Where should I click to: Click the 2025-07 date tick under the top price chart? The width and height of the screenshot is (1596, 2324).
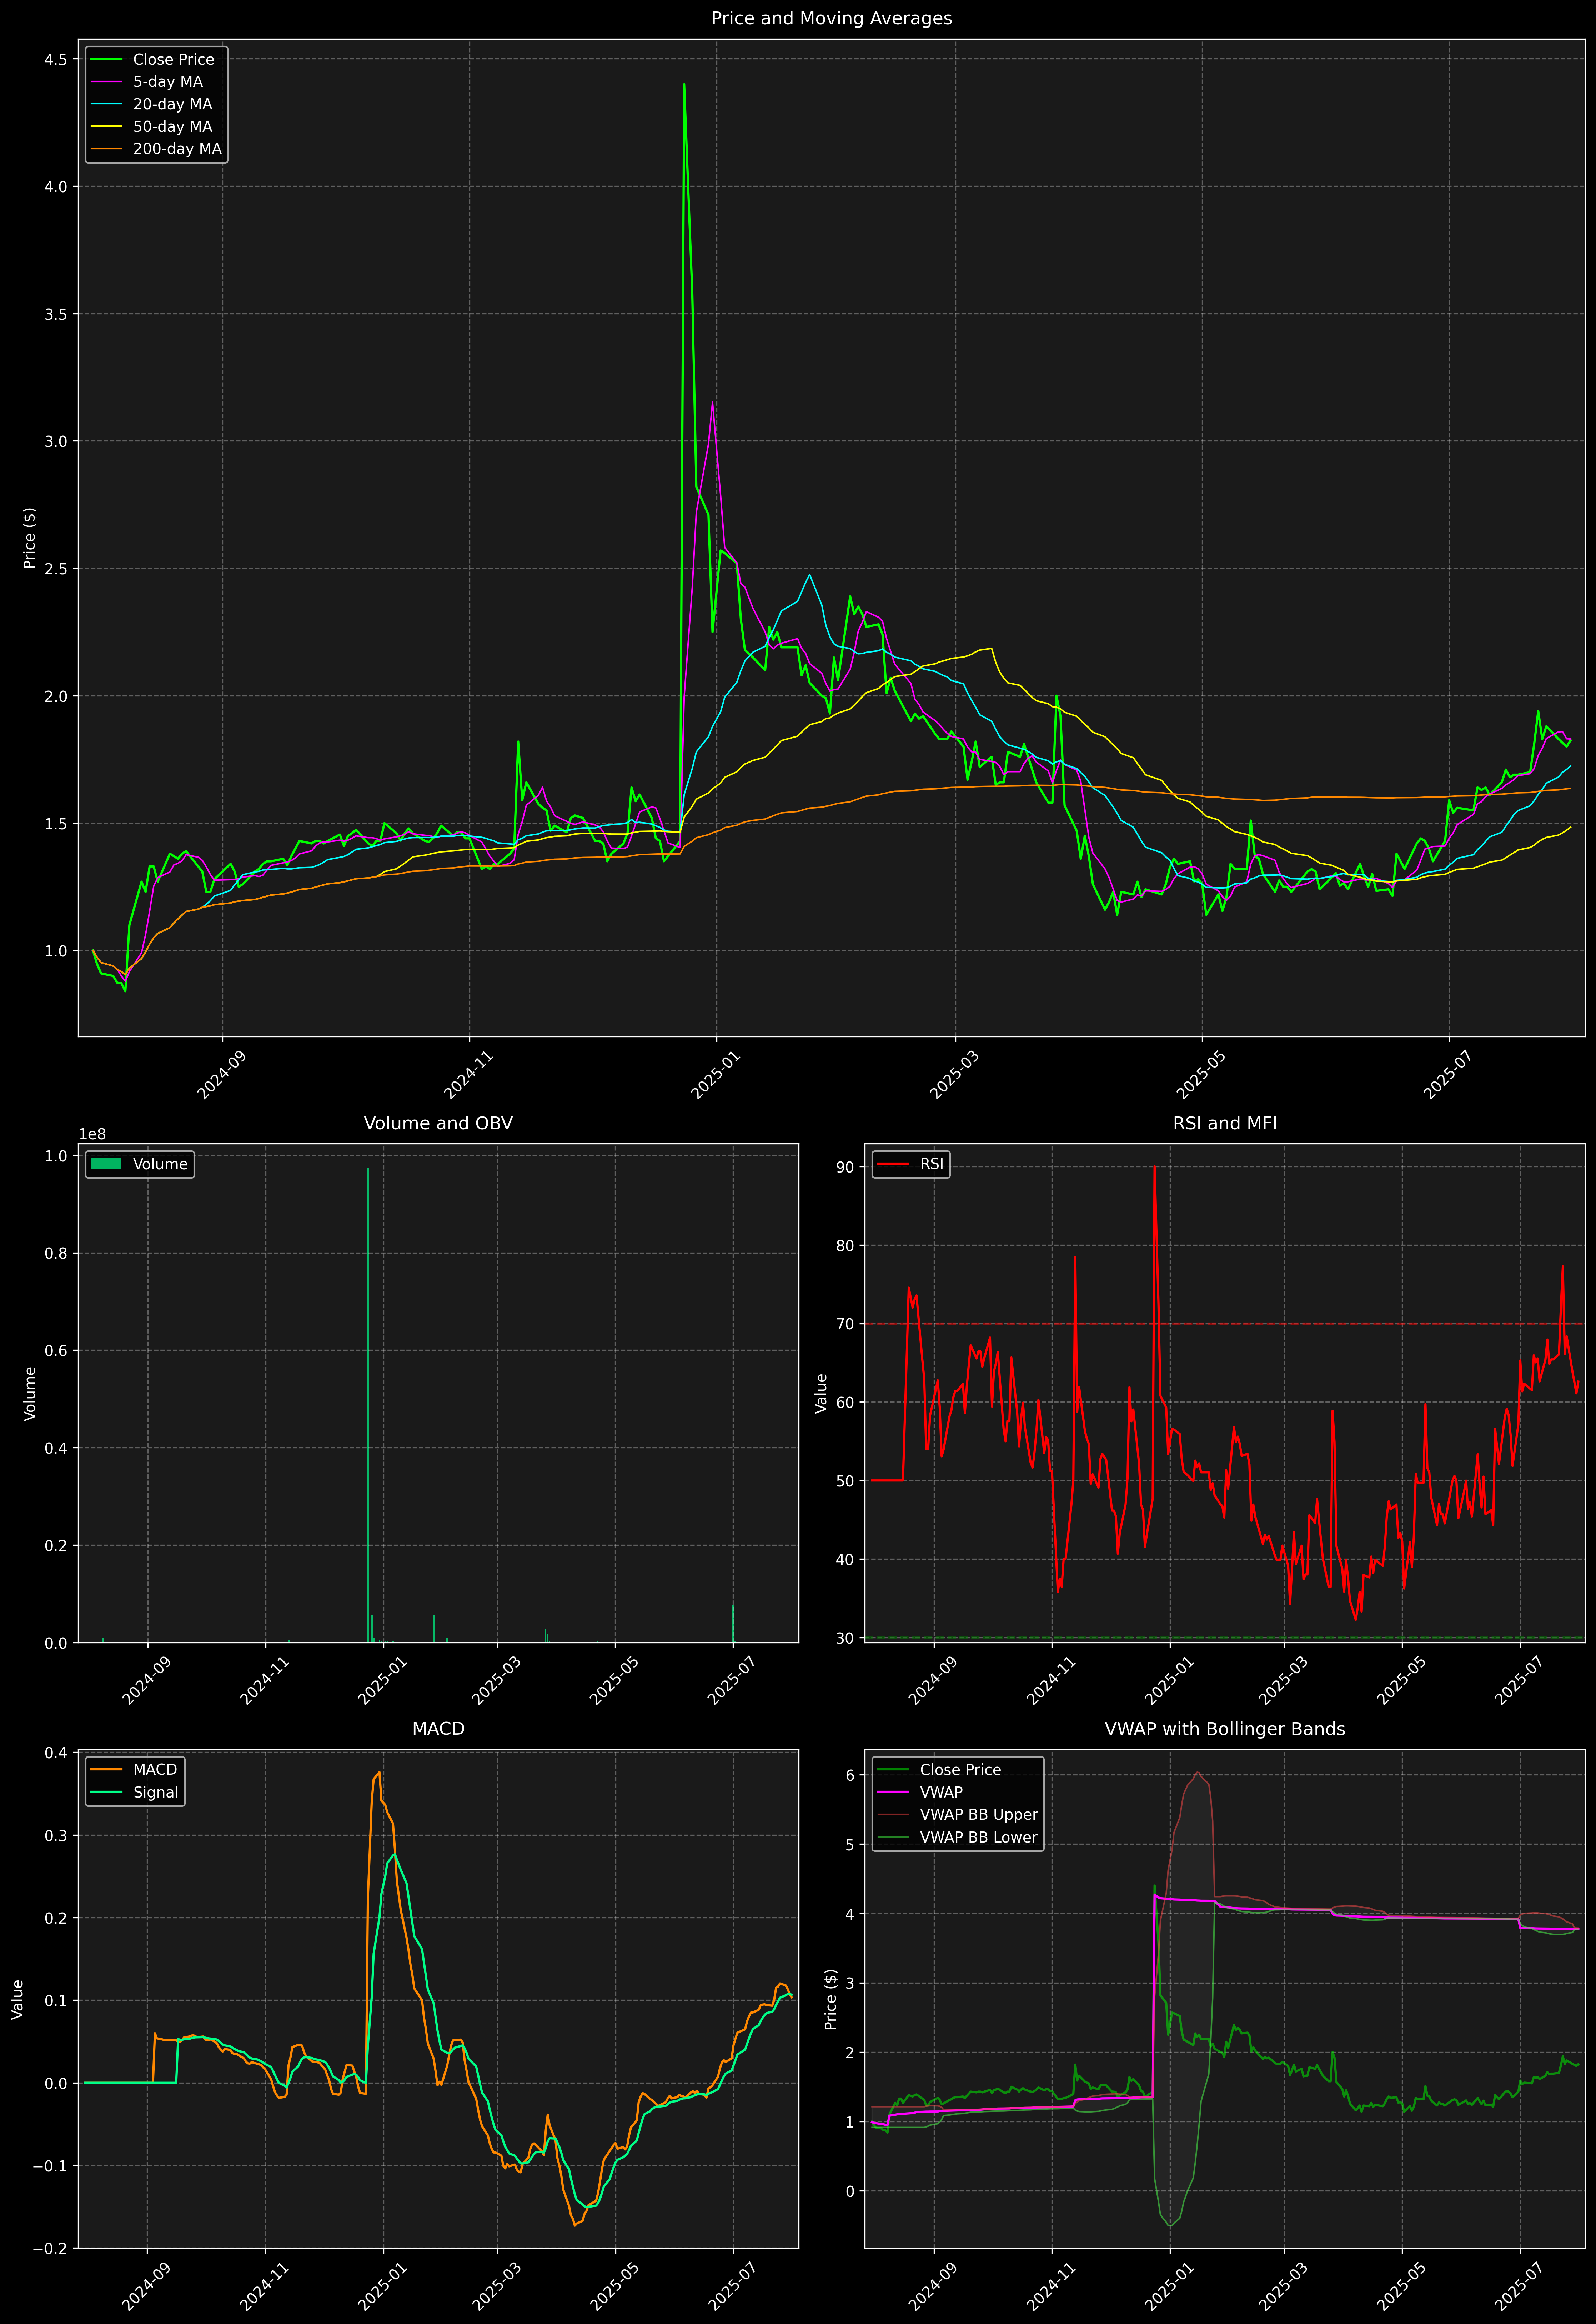tap(1447, 1075)
